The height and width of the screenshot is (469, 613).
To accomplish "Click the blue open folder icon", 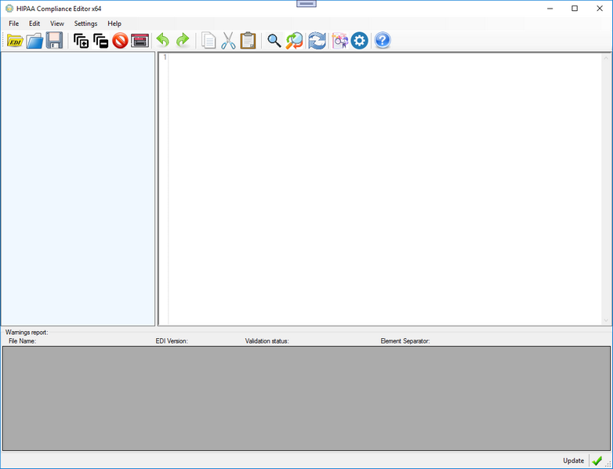I will click(x=34, y=40).
